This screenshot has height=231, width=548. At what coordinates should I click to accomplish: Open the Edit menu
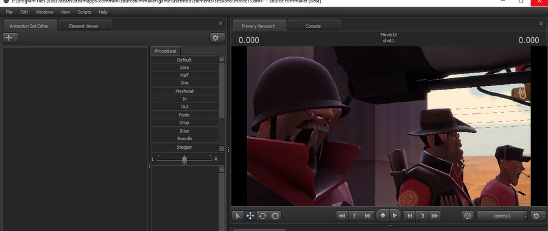click(x=24, y=12)
